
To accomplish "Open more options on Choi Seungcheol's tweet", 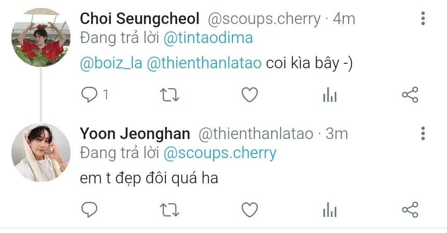I will coord(423,19).
